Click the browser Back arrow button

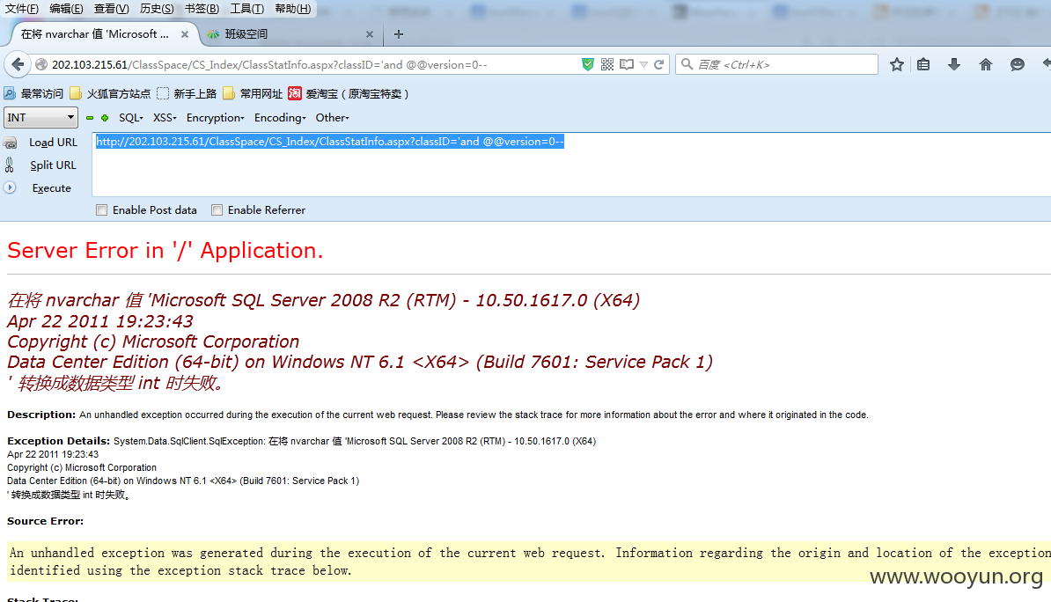pos(18,64)
